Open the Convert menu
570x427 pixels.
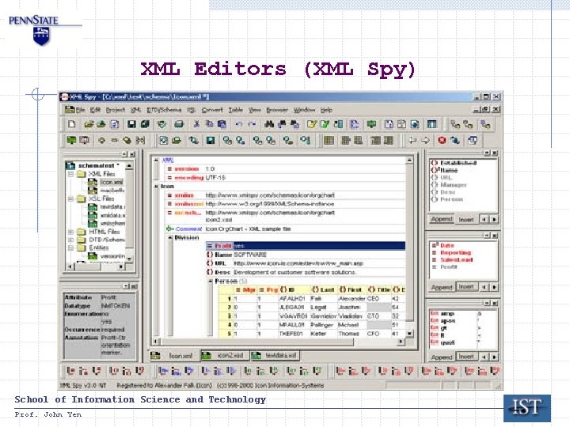point(212,110)
